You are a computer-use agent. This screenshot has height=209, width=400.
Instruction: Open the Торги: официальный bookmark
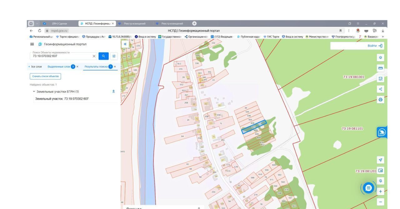coord(68,36)
